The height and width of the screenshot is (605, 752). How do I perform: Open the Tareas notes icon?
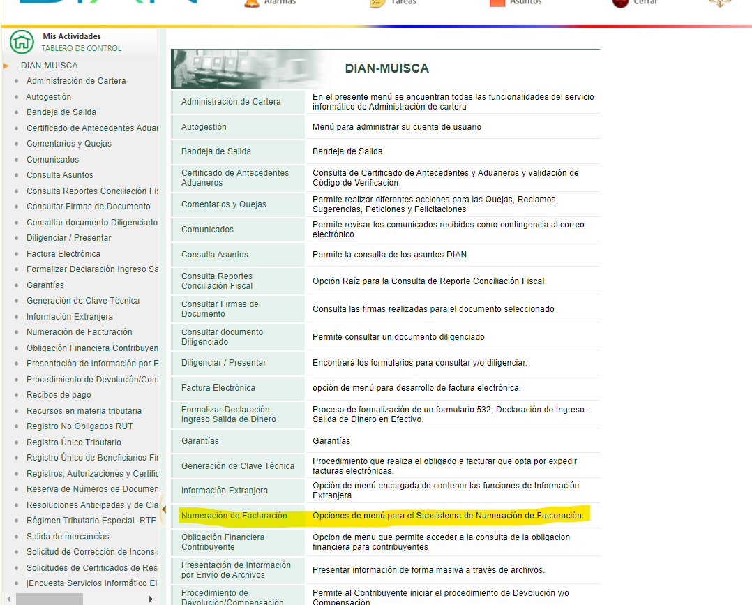click(377, 4)
